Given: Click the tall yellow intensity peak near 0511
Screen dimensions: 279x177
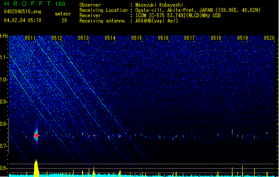Looking at the screenshot, I should pos(36,168).
